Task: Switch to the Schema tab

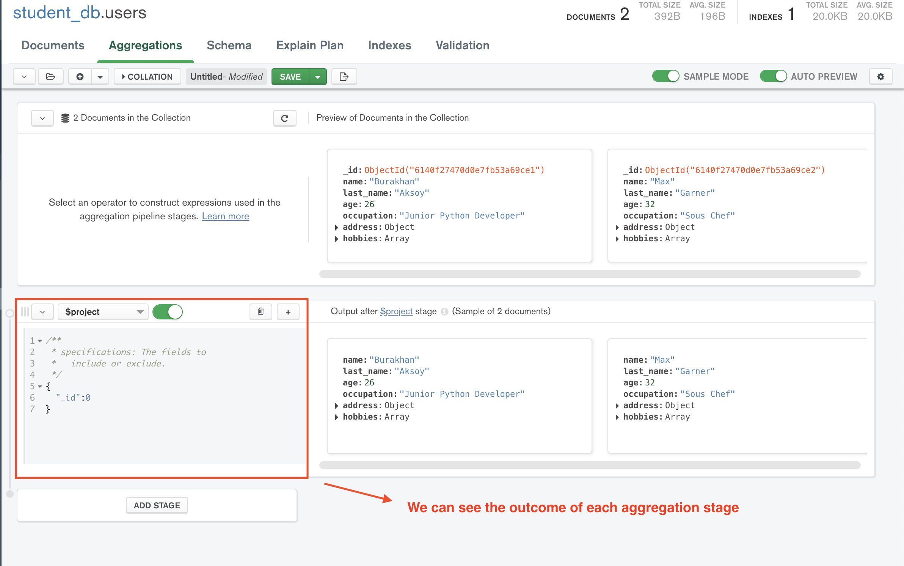Action: coord(229,45)
